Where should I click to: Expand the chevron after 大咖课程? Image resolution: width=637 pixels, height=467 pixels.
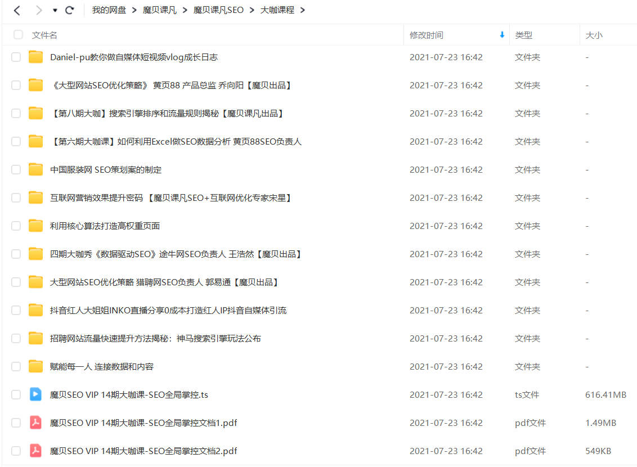302,10
